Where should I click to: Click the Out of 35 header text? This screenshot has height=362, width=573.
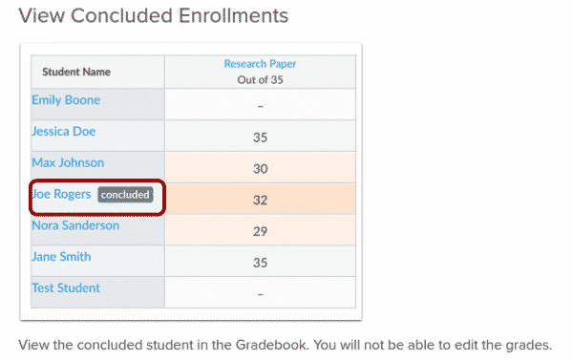[260, 79]
